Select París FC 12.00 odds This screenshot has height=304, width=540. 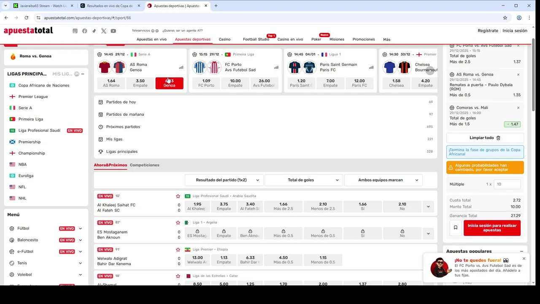(x=359, y=83)
